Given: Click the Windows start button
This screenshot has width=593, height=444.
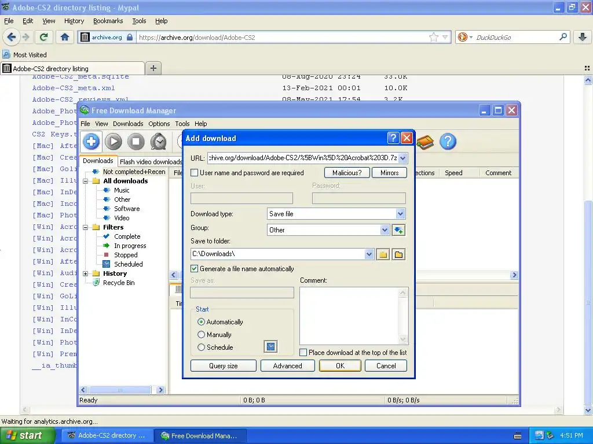Looking at the screenshot, I should (27, 435).
